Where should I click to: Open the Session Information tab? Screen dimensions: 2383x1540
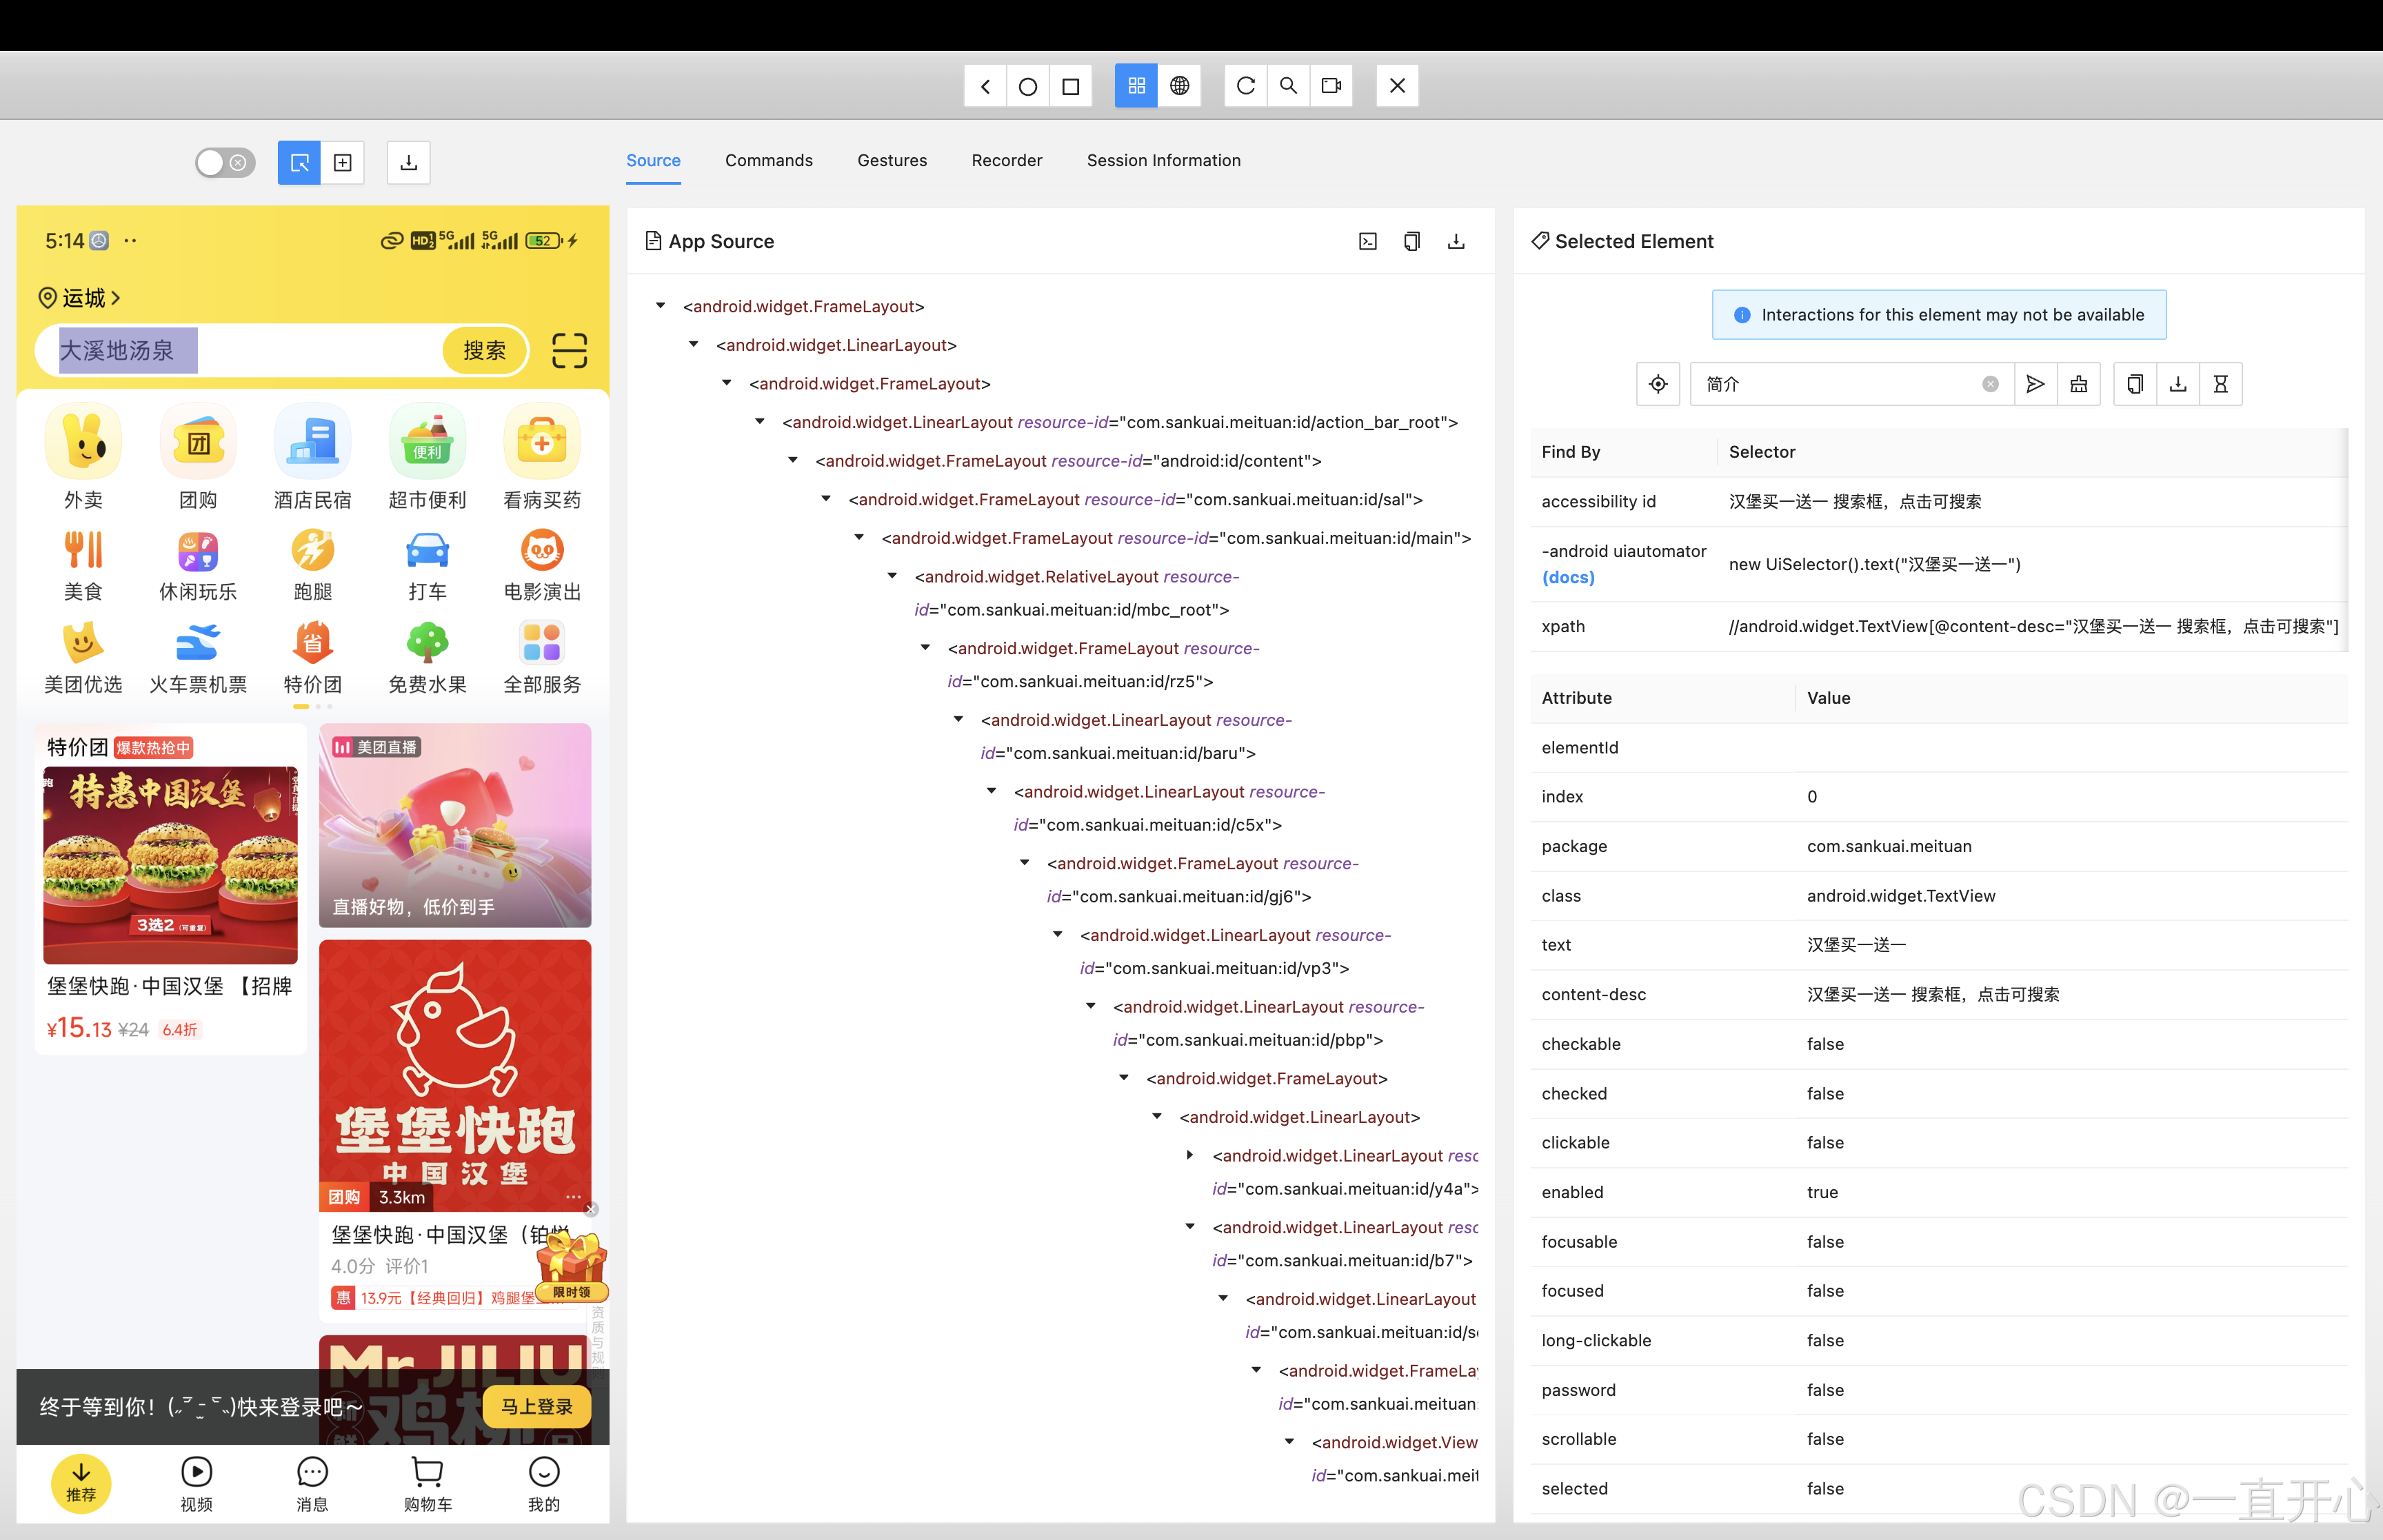(1163, 160)
